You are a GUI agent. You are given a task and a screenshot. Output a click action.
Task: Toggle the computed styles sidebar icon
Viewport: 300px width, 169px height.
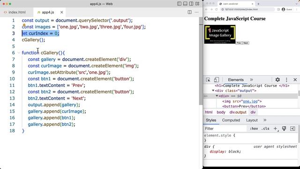click(292, 129)
